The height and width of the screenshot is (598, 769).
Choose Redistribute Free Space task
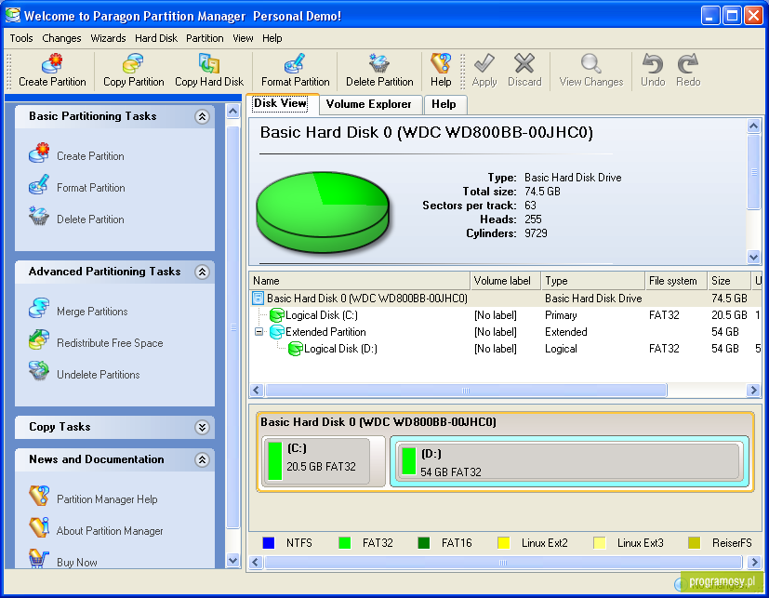point(110,343)
